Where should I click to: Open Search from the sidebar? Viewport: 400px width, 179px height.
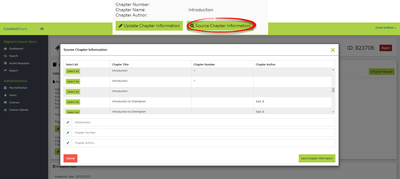click(x=13, y=56)
